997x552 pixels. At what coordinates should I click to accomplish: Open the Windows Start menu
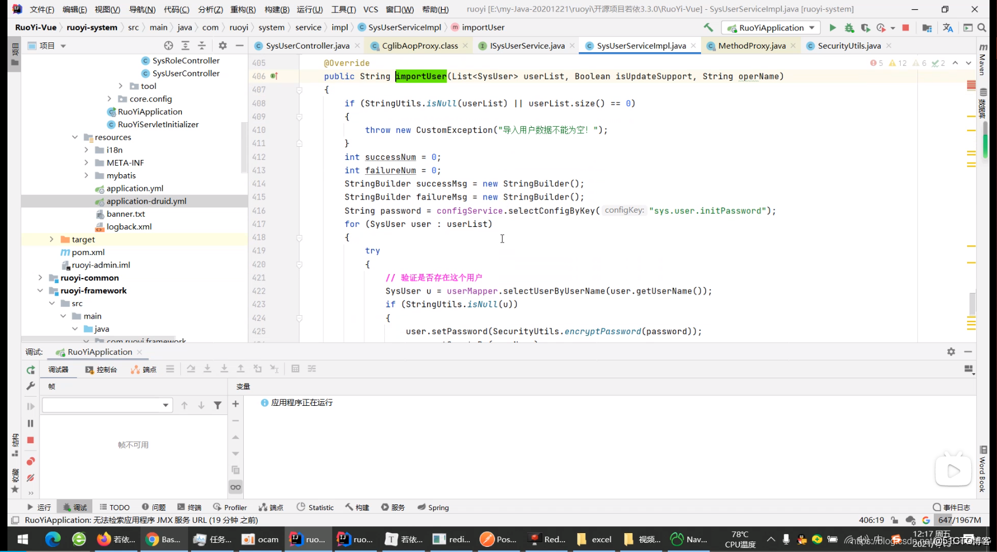pos(23,539)
